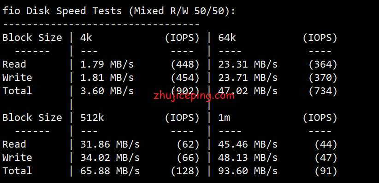Click the 93.60 MB/s 1m total value
Screen dimensions: 379x183
point(248,171)
